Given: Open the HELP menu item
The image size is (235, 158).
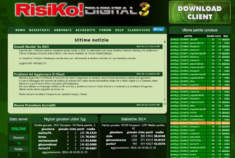Looking at the screenshot, I should click(119, 30).
